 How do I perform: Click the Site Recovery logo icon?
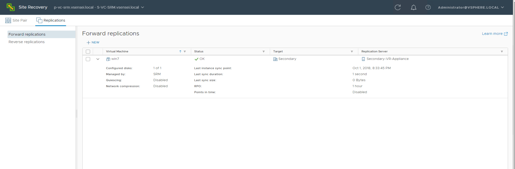[x=11, y=7]
